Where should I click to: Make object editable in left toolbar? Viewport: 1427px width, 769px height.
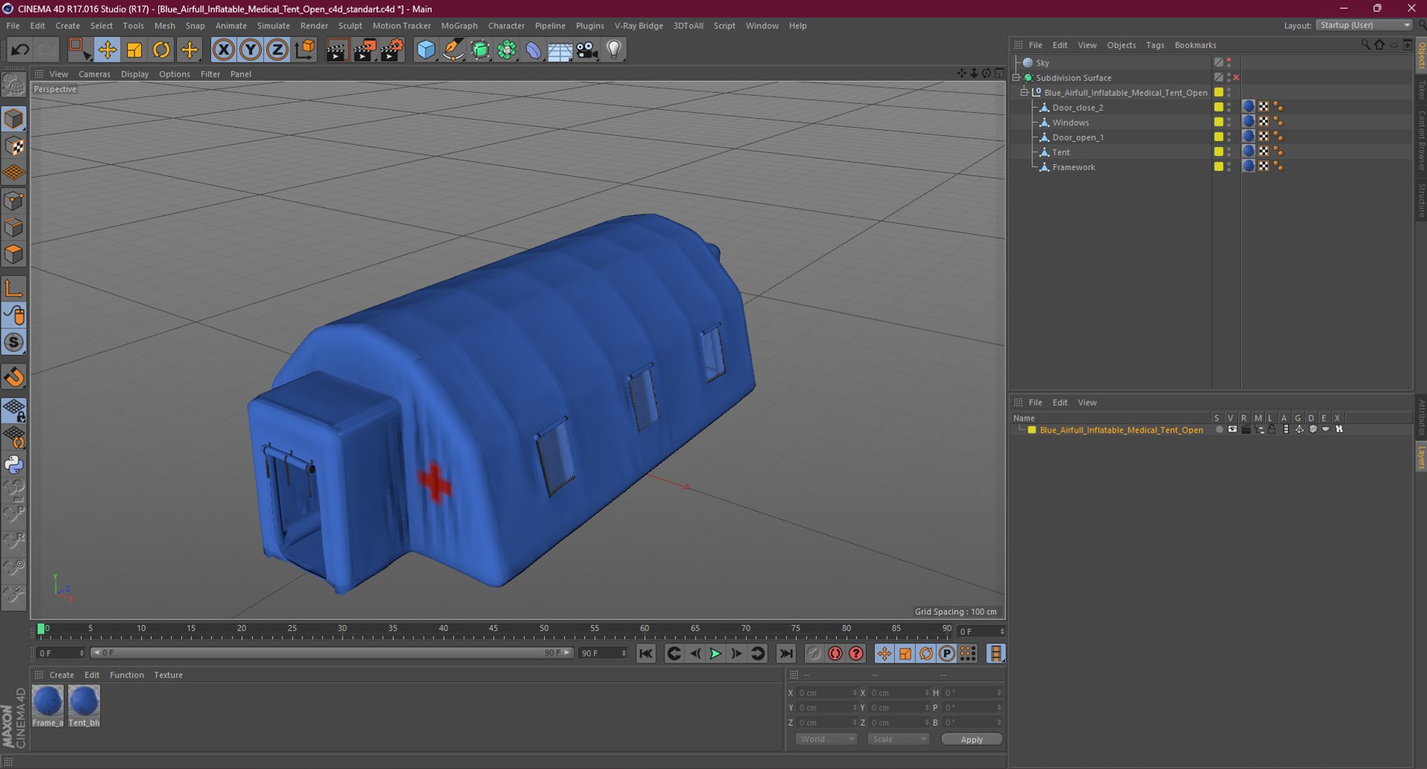[x=14, y=86]
